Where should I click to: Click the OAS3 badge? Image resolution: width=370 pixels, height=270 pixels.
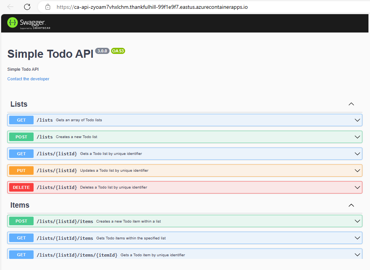(118, 51)
